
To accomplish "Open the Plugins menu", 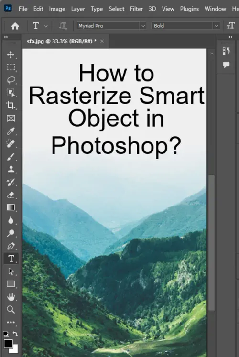I will (189, 9).
